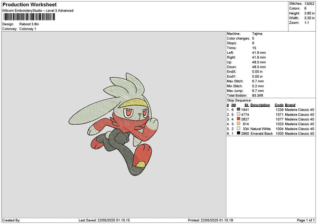Image resolution: width=317 pixels, height=224 pixels.
Task: Click the barcode graphic in header
Action: tap(29, 17)
